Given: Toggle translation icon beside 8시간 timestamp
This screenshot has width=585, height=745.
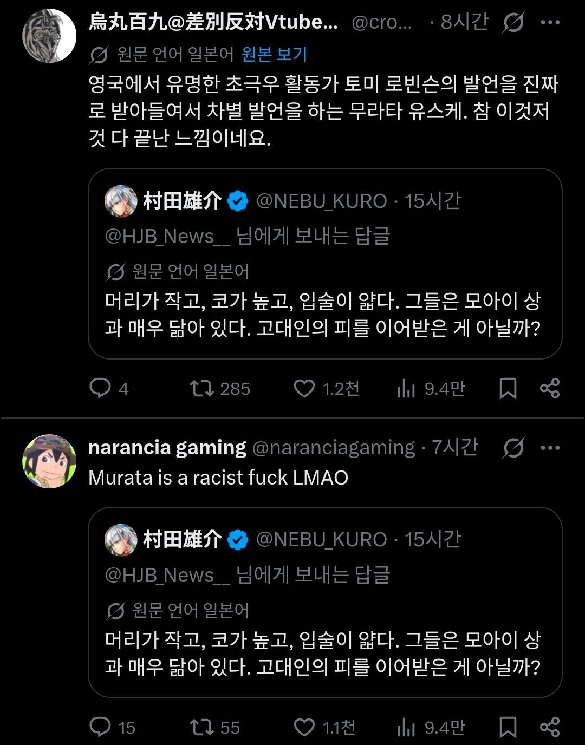Looking at the screenshot, I should [x=513, y=22].
